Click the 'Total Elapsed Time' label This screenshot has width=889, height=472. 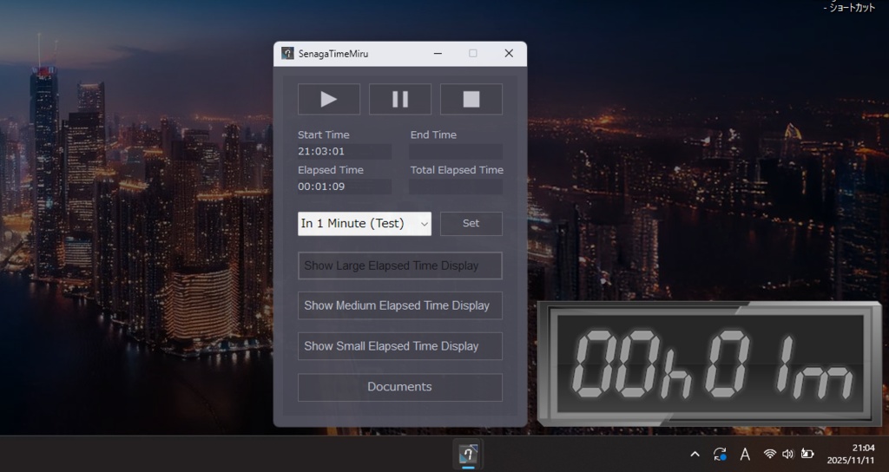[457, 170]
